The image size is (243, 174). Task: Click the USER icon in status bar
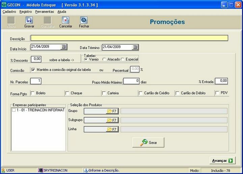(x=3, y=170)
